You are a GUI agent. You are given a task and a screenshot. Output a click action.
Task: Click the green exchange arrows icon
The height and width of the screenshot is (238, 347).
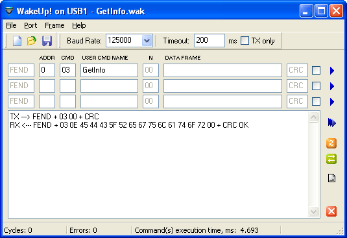coord(331,159)
